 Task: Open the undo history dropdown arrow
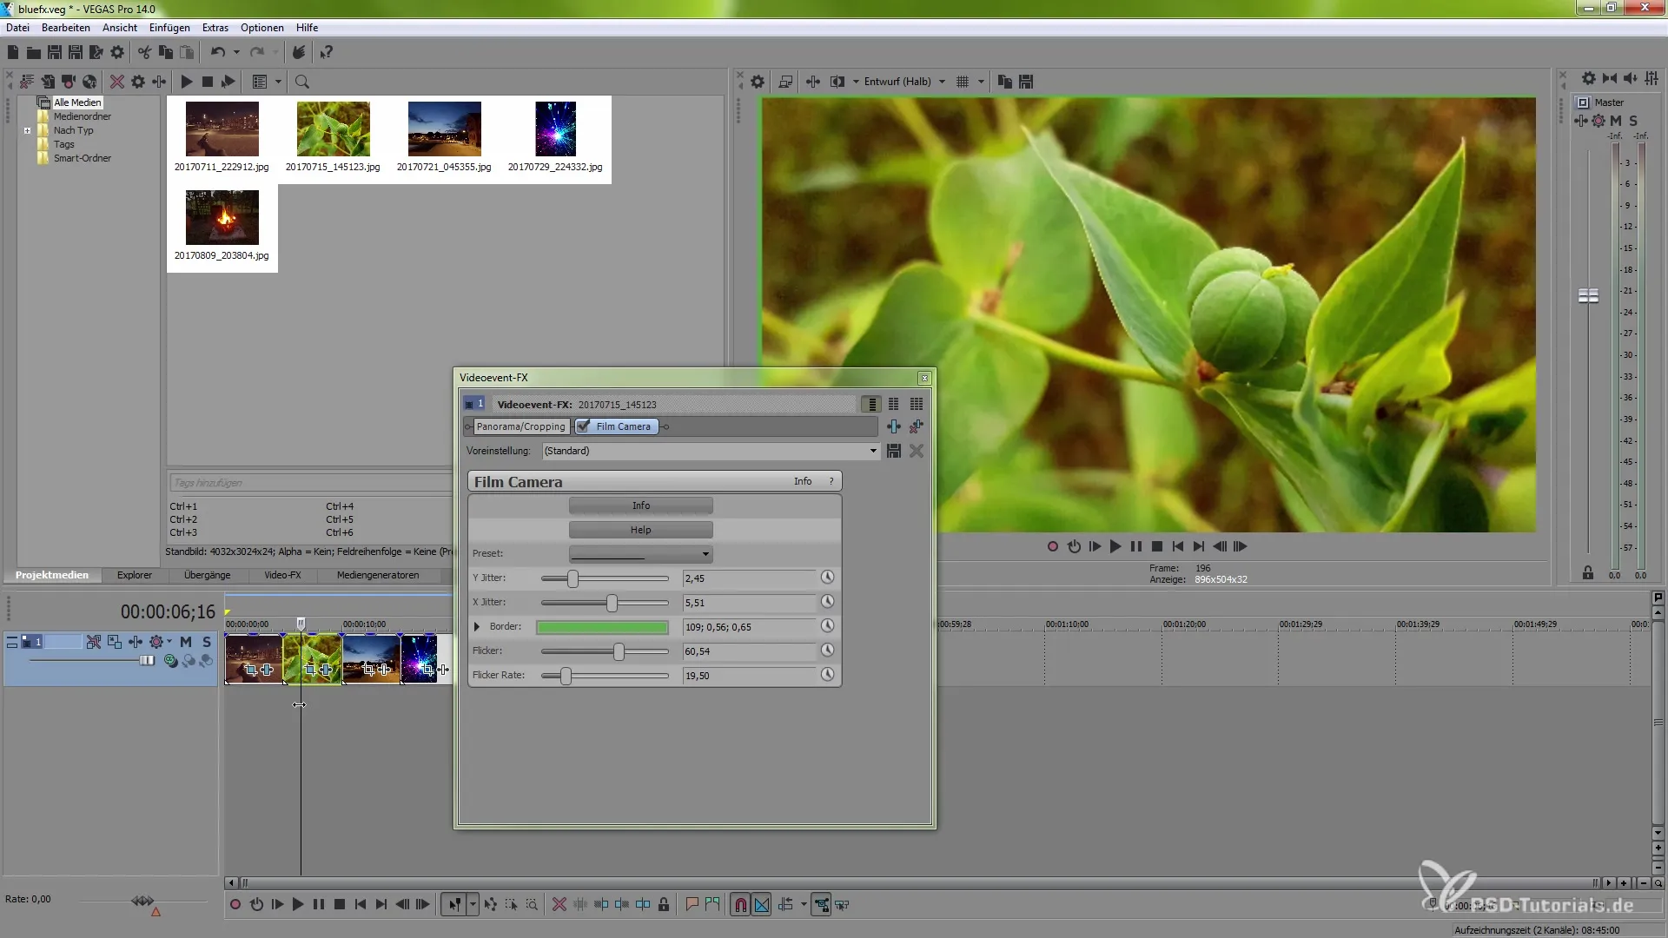pyautogui.click(x=236, y=53)
